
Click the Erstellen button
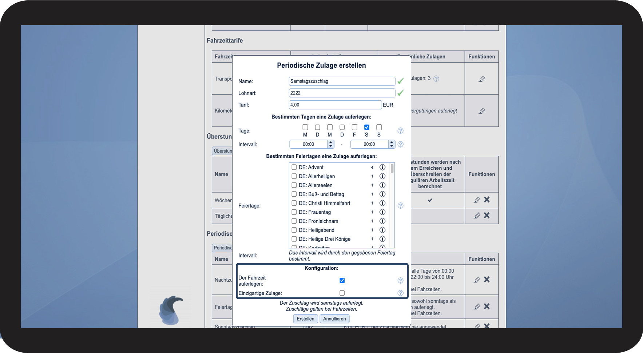coord(305,319)
